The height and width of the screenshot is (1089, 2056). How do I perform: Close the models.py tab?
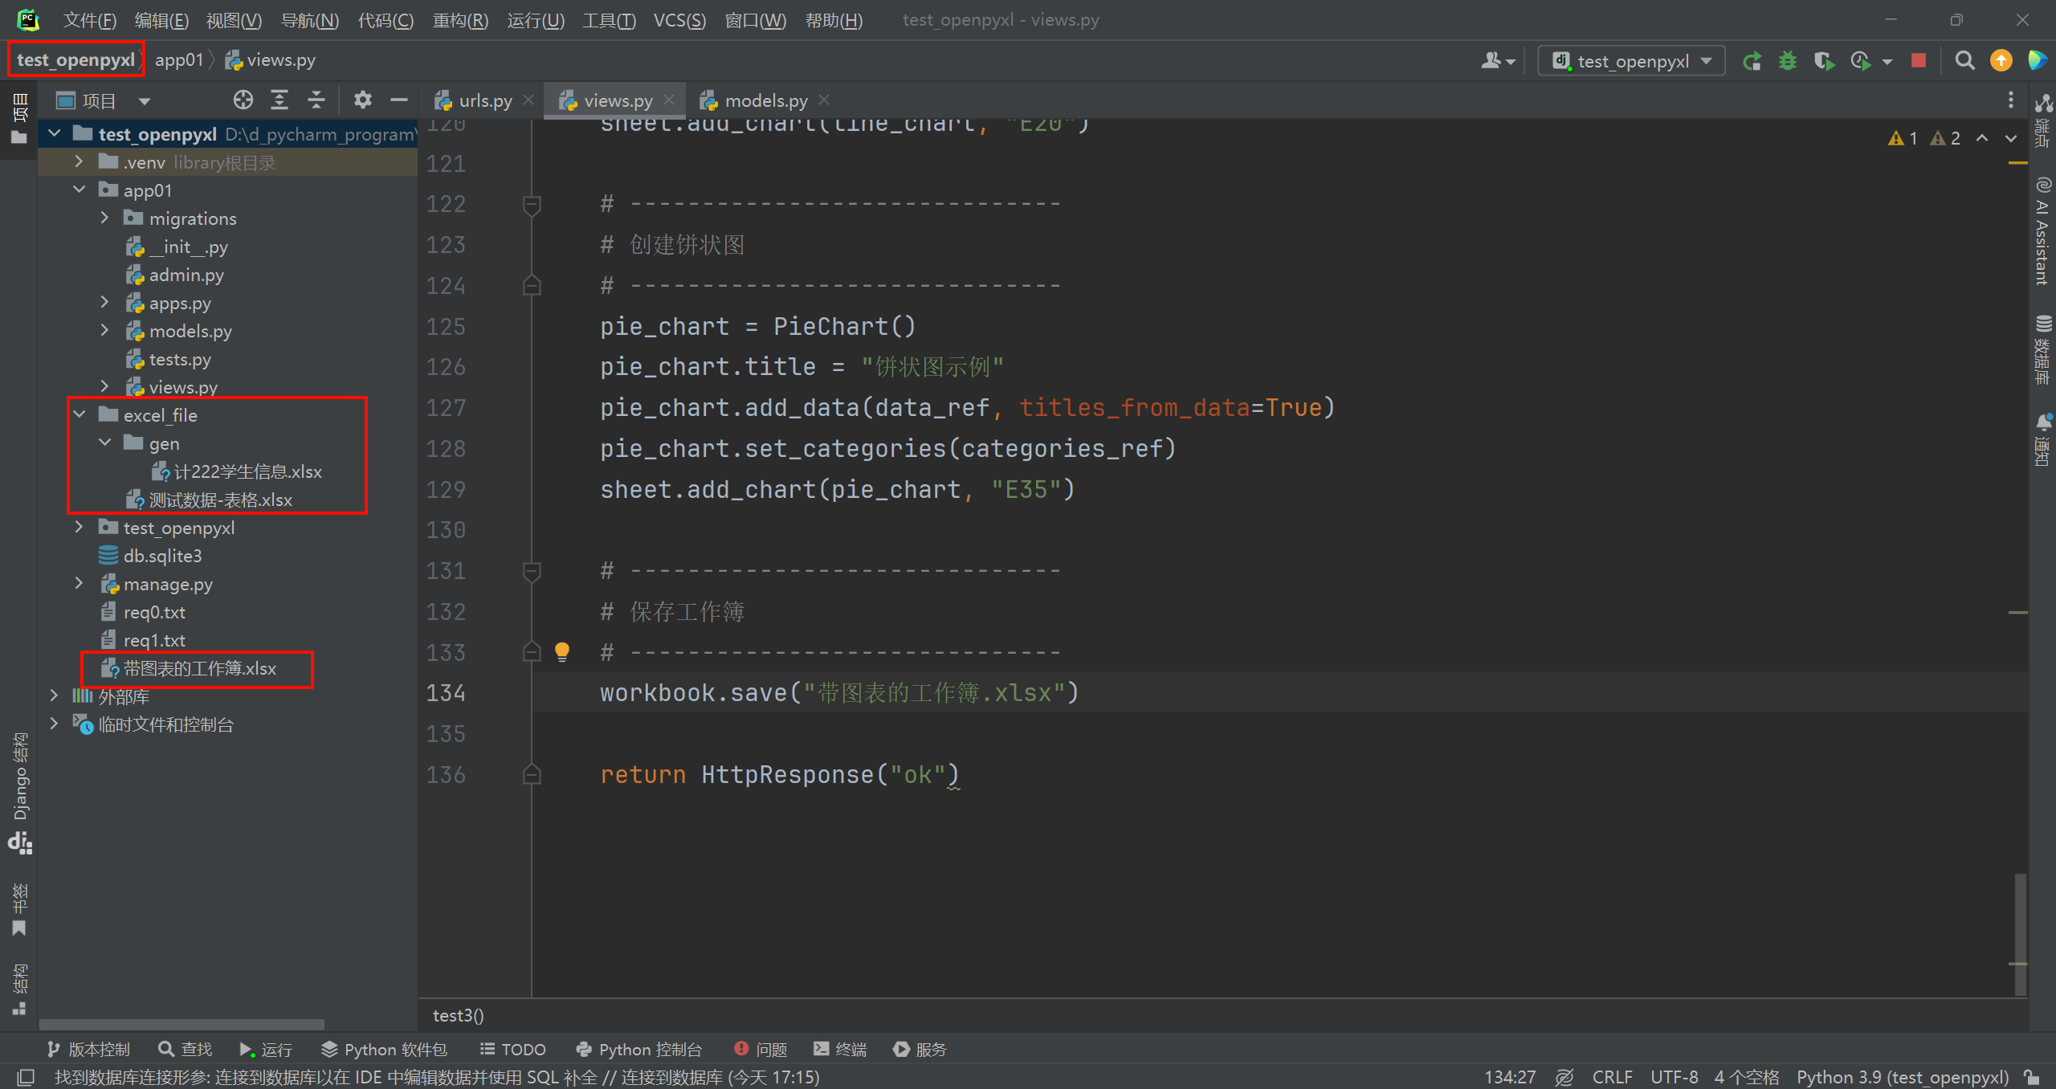[824, 100]
